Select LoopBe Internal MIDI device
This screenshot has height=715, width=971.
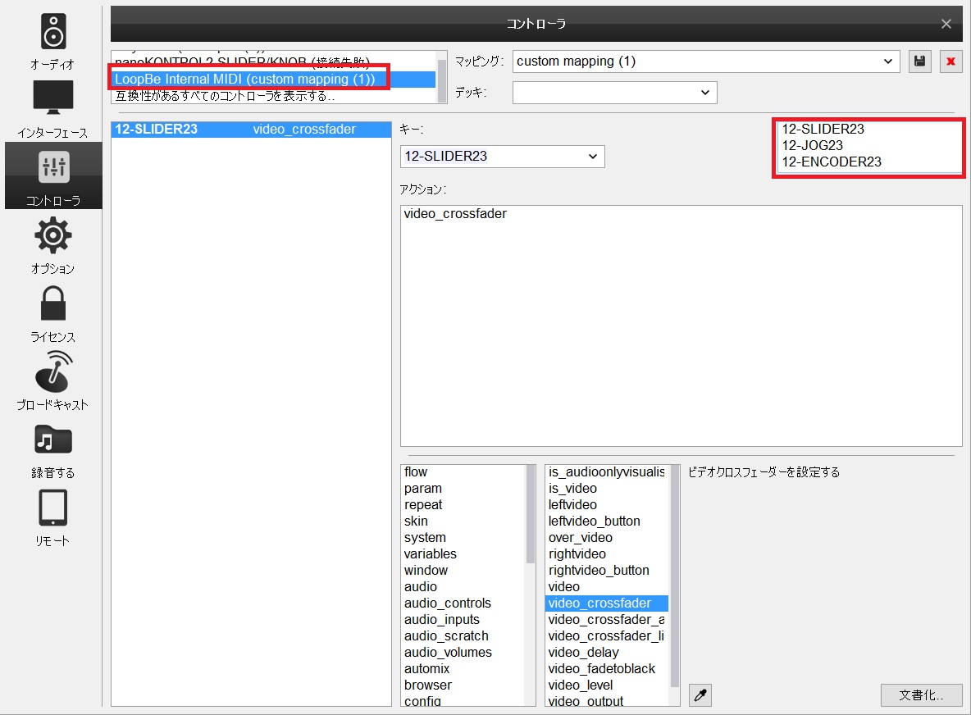(274, 80)
